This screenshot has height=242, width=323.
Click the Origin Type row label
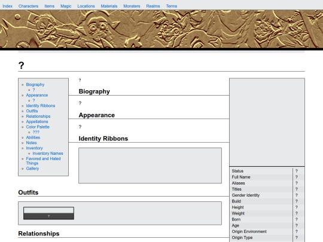[x=242, y=238]
